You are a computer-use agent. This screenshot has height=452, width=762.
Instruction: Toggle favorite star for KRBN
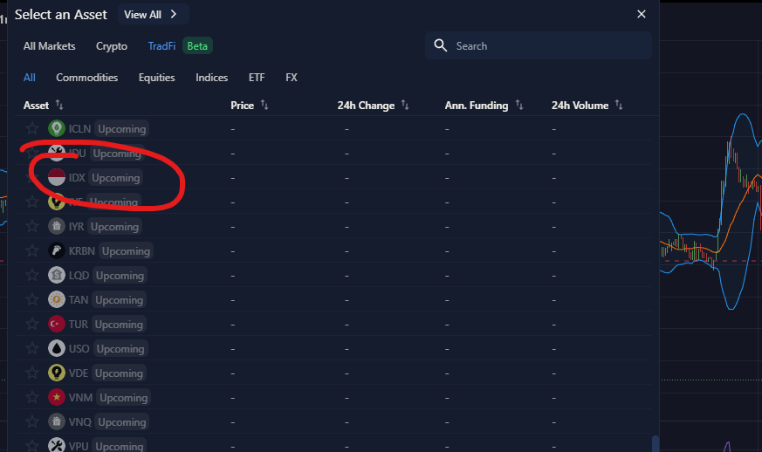coord(32,250)
